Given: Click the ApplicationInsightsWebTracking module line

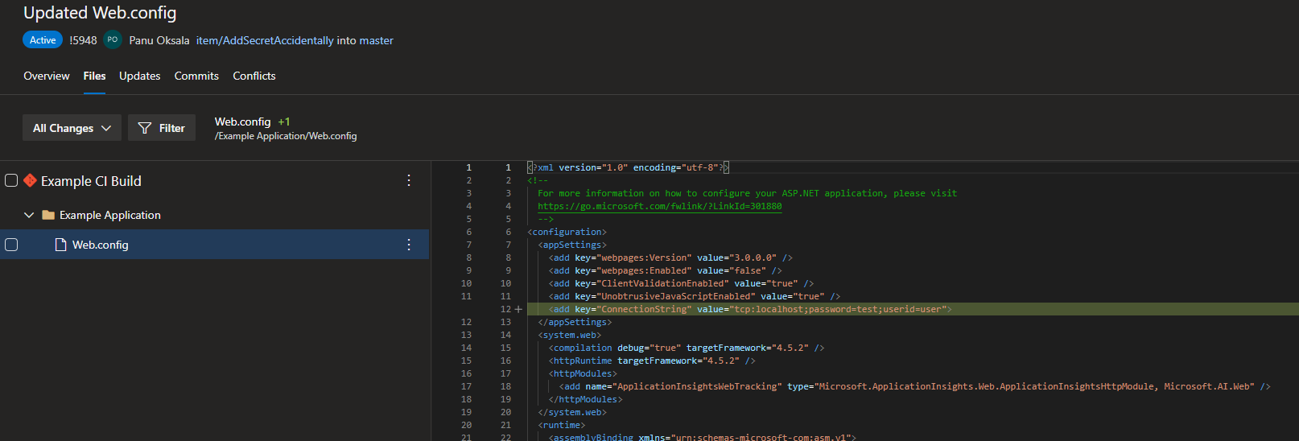Looking at the screenshot, I should point(915,386).
